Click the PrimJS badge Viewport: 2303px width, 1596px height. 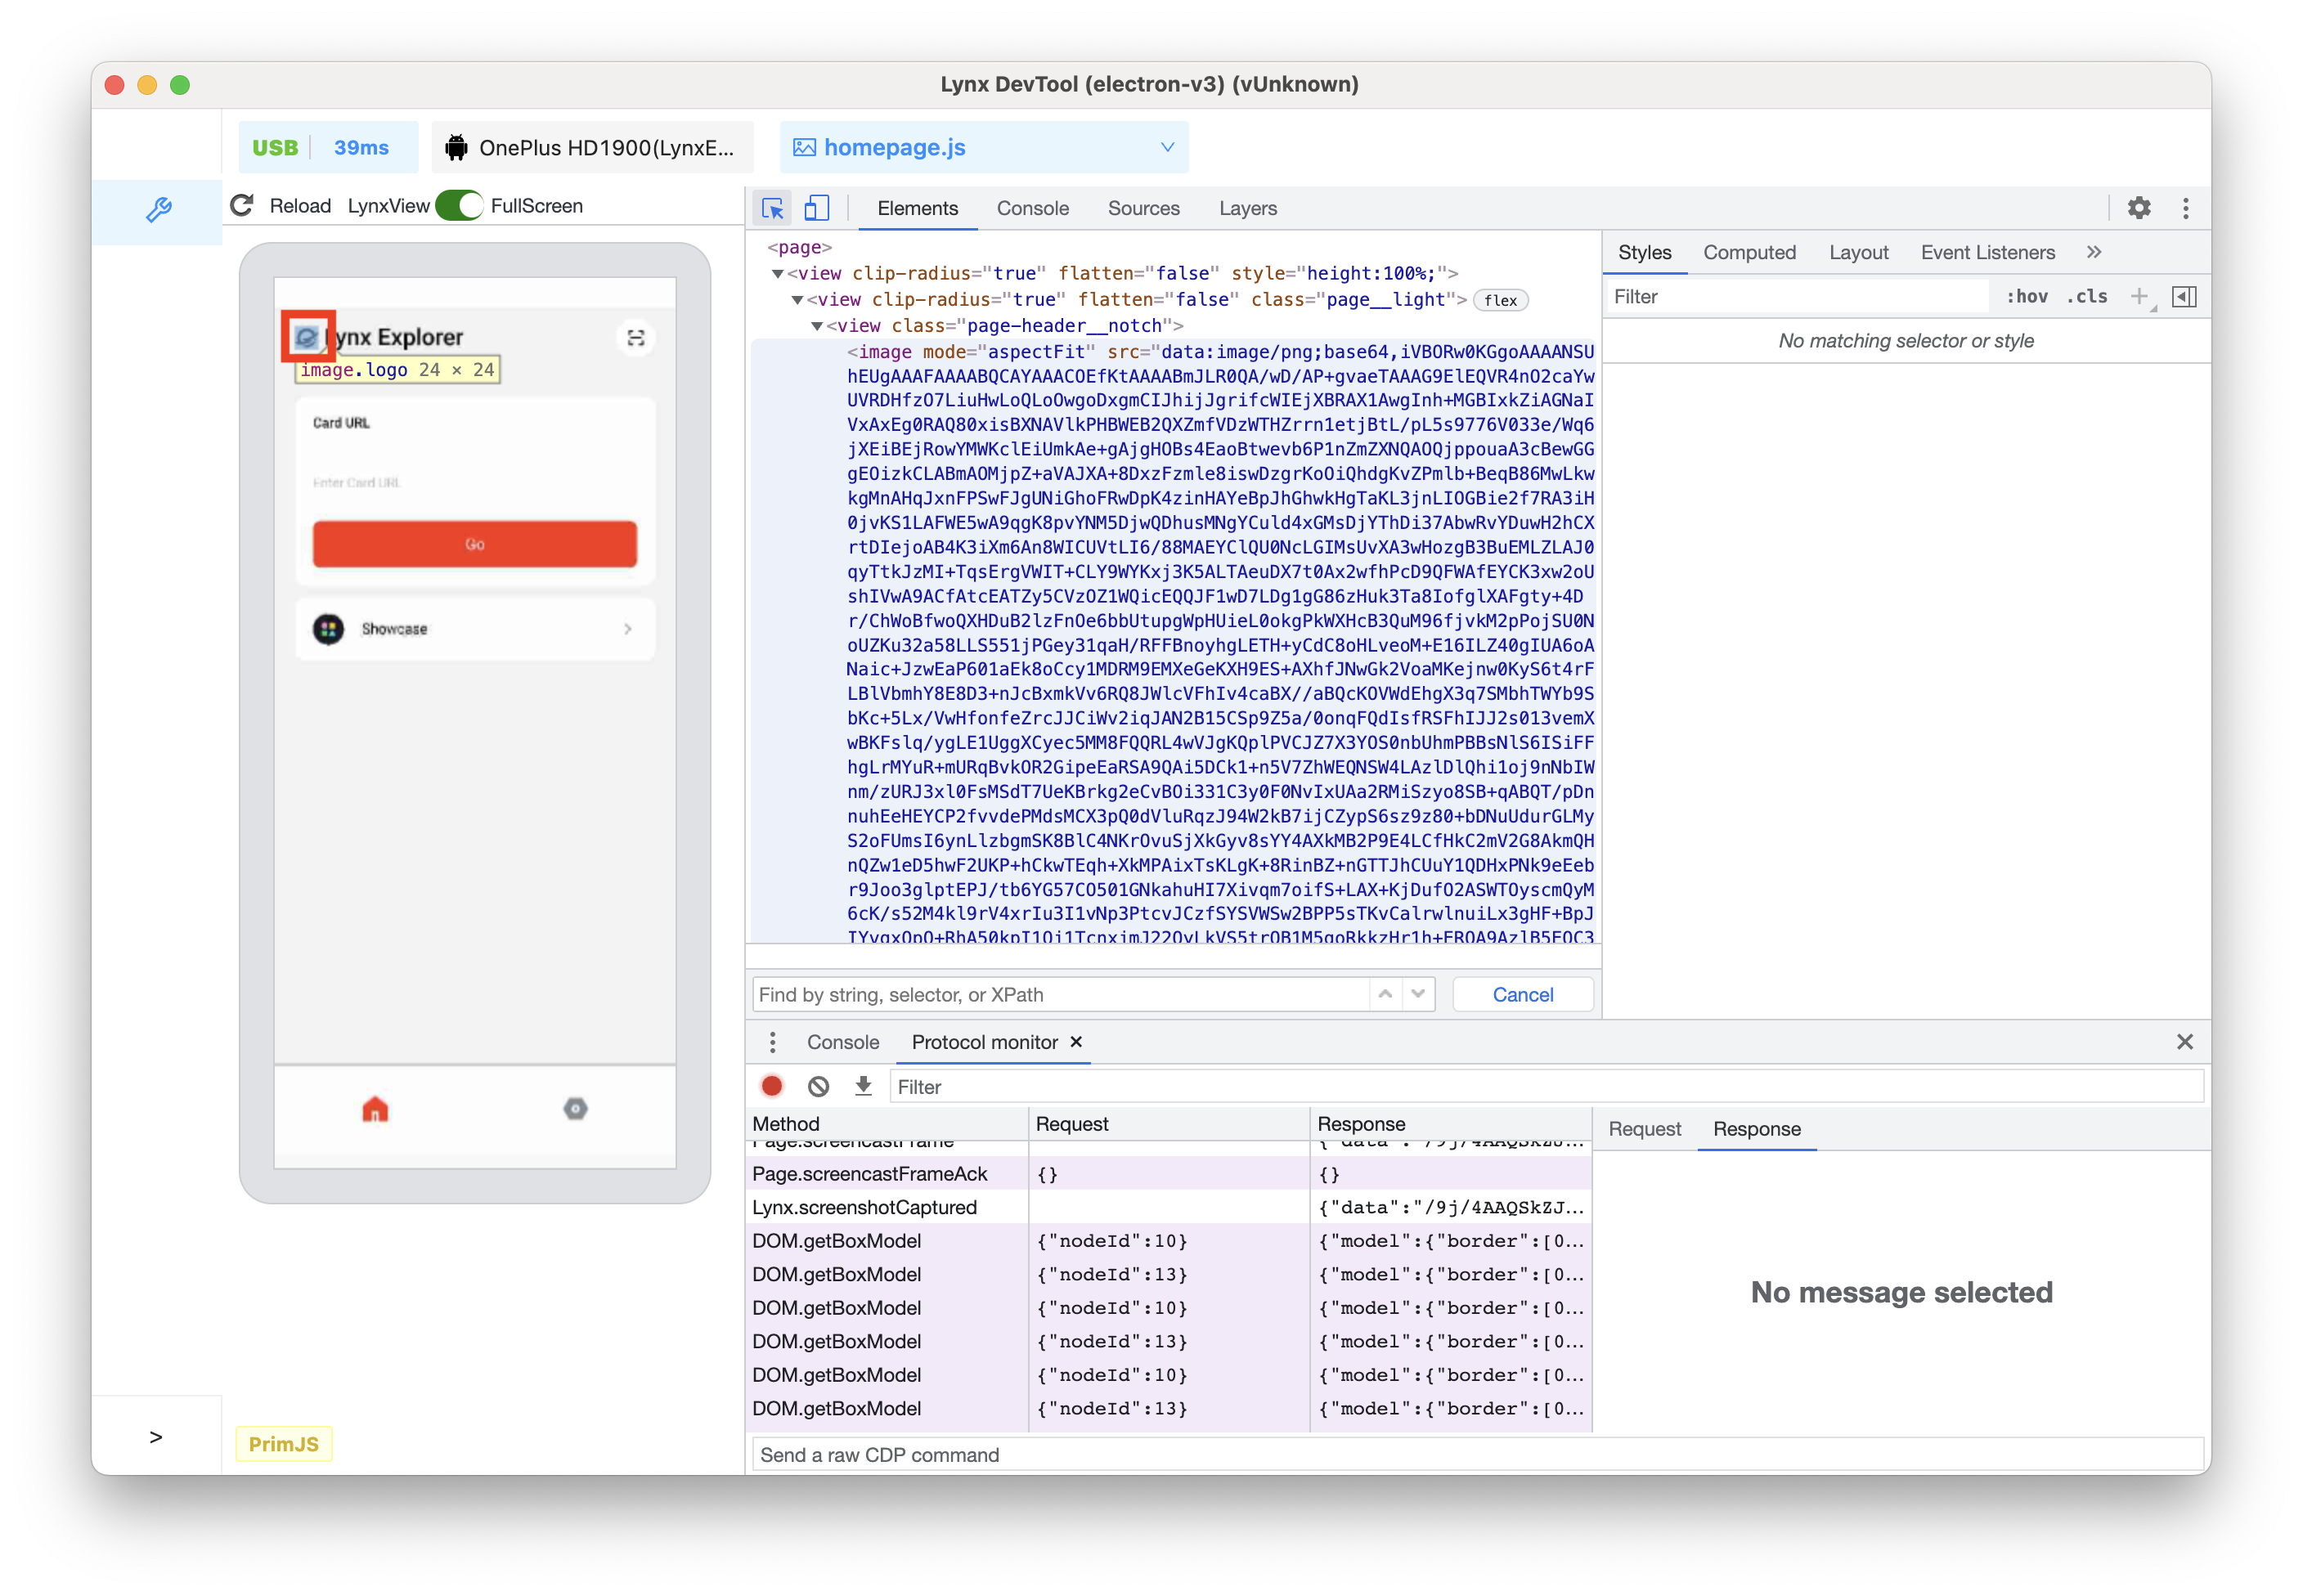point(284,1444)
